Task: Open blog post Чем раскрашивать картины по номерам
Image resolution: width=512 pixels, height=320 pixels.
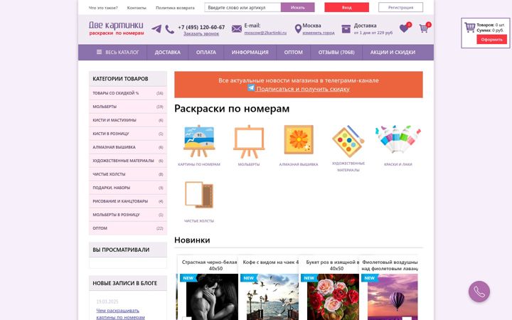Action: point(120,314)
